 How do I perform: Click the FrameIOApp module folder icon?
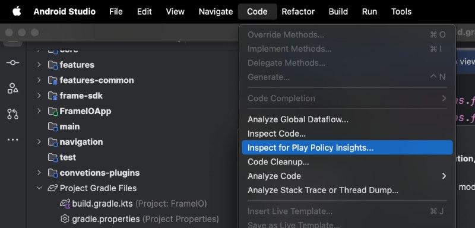pyautogui.click(x=53, y=111)
